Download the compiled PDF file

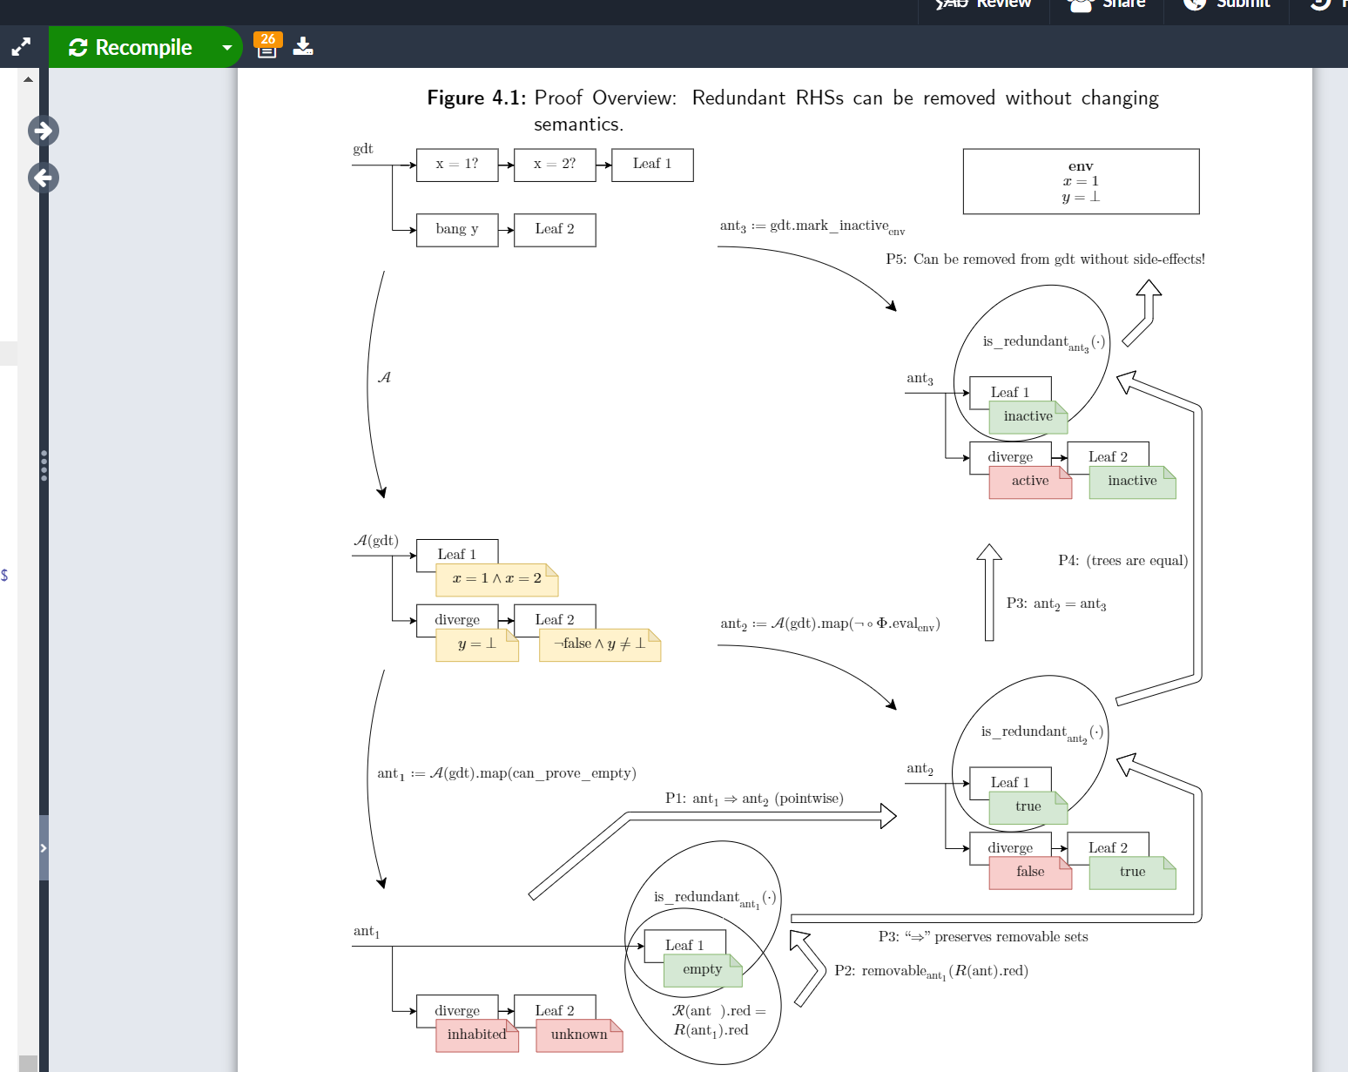pos(303,46)
